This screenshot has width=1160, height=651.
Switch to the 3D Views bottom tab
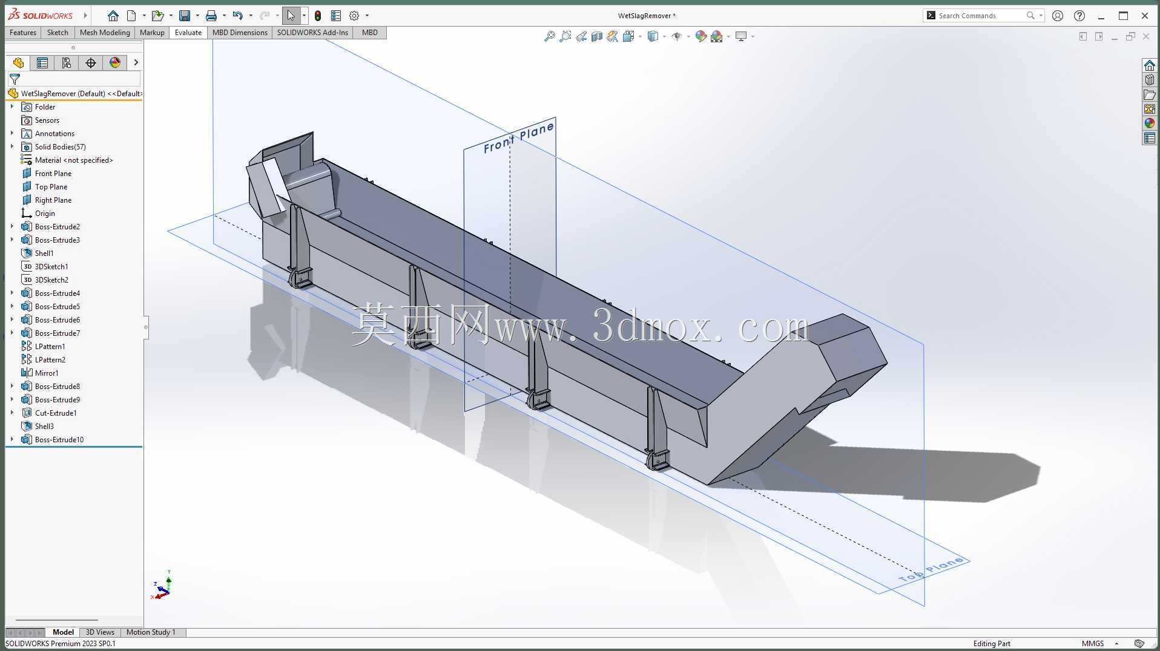[100, 632]
